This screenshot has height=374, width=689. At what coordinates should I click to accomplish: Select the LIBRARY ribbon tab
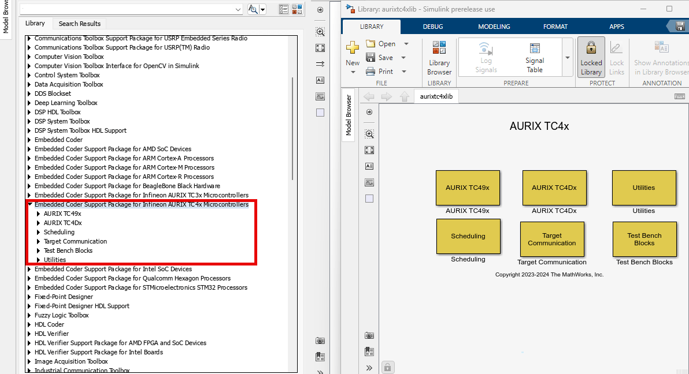[372, 27]
